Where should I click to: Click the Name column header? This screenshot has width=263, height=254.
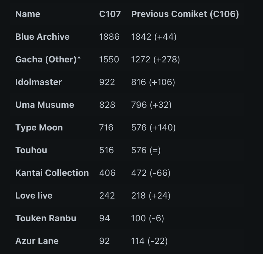(x=28, y=14)
